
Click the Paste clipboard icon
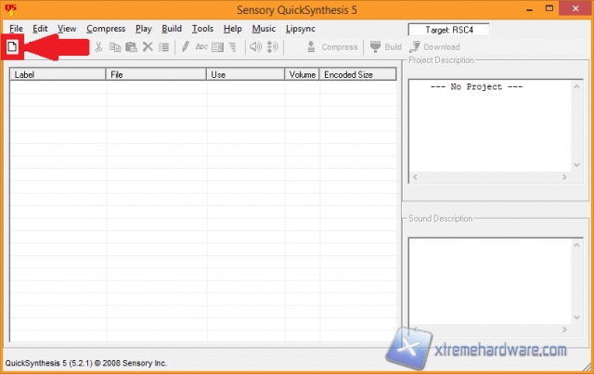(x=131, y=46)
